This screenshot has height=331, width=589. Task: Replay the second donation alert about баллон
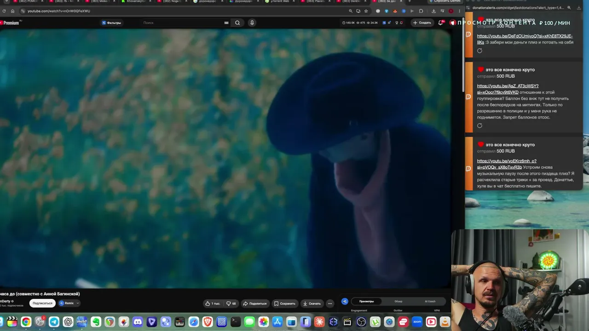[479, 126]
